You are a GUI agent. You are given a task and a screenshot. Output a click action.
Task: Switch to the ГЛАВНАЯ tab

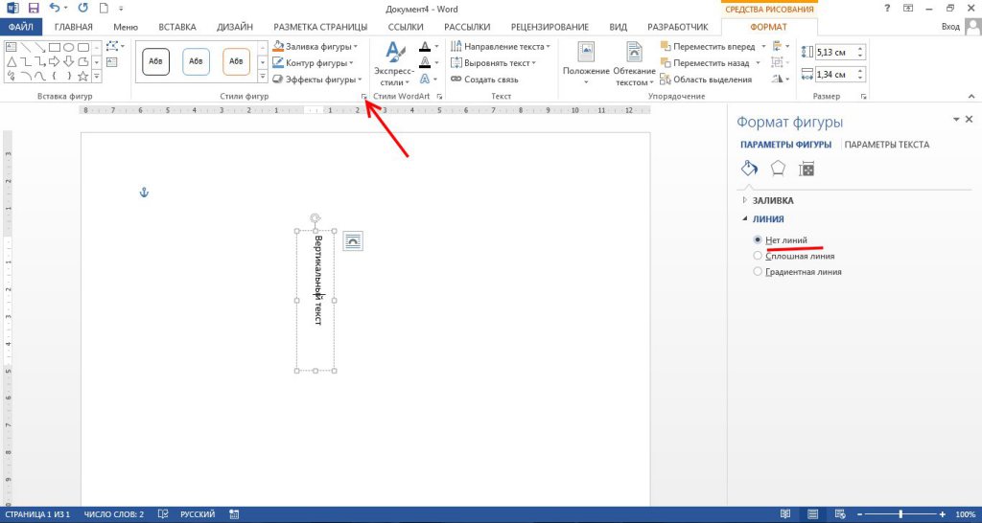73,27
